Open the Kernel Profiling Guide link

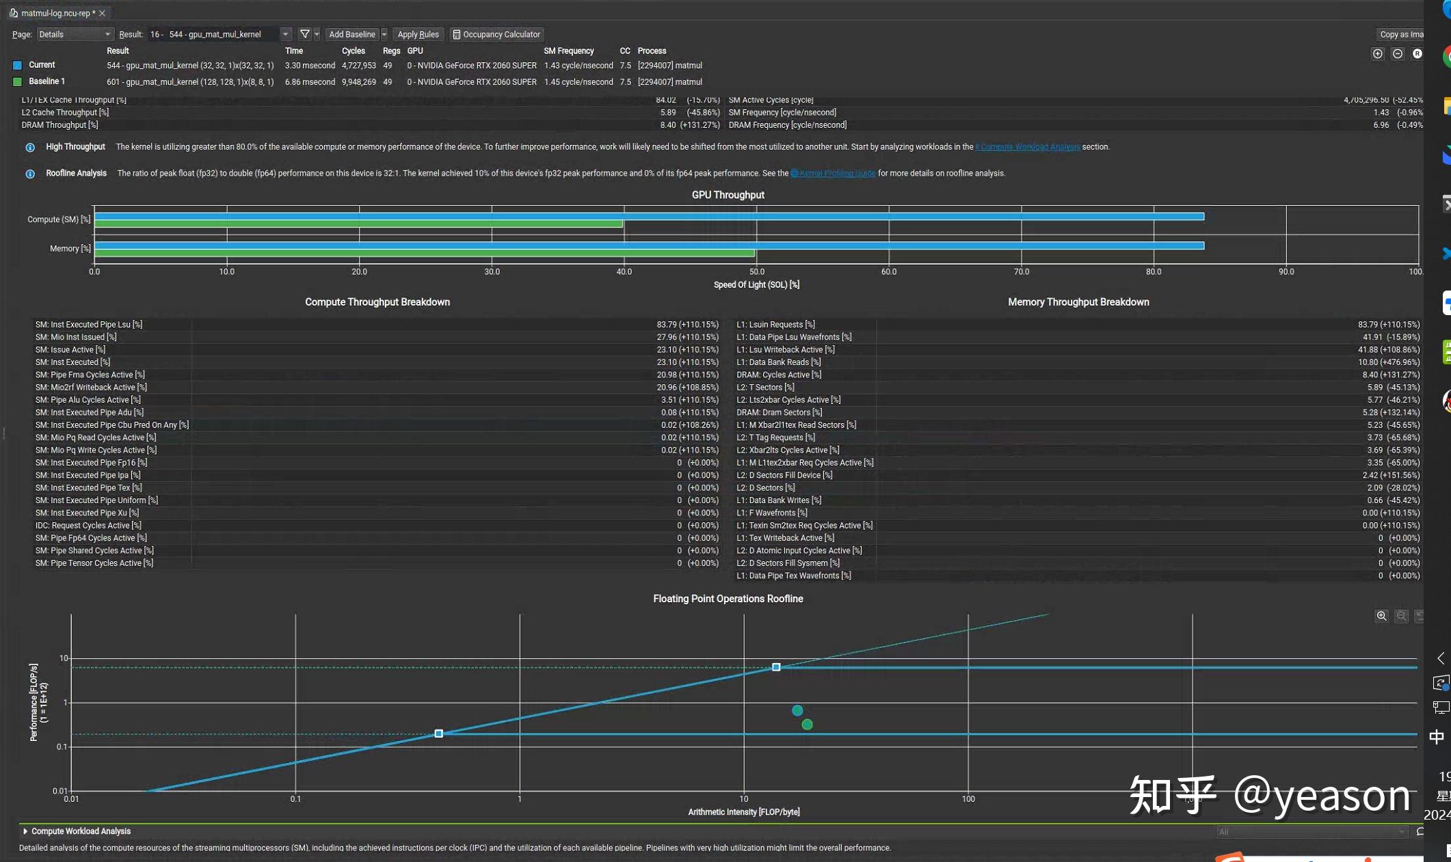[x=833, y=174]
